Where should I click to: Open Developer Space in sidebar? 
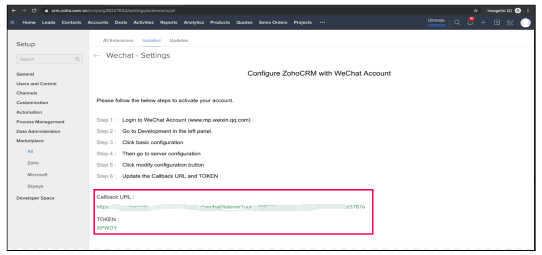point(35,198)
